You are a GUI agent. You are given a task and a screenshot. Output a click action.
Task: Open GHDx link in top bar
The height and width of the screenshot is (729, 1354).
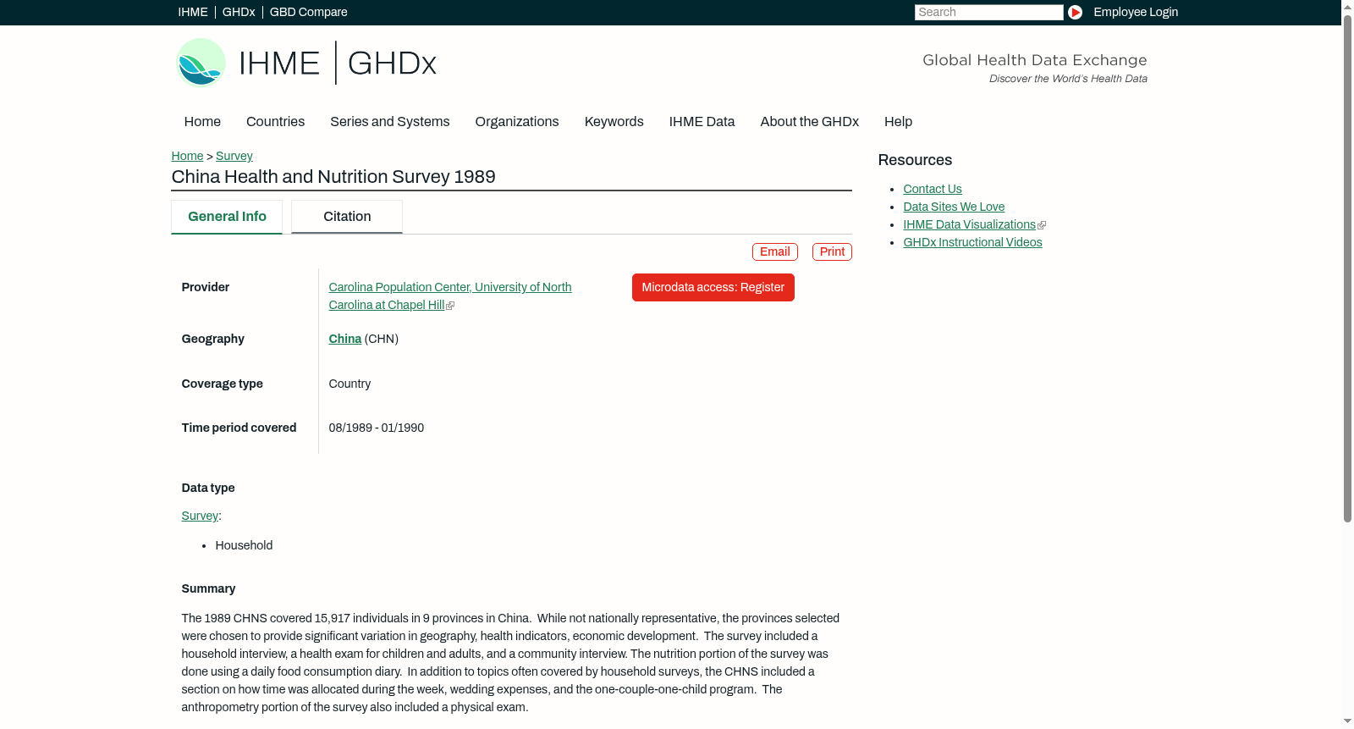(x=239, y=12)
